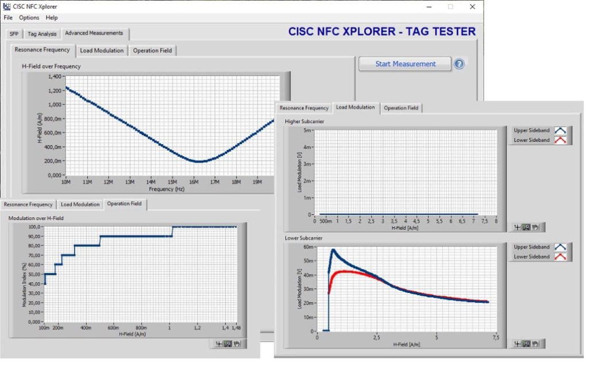Open the Options menu
The image size is (589, 367).
coord(28,18)
